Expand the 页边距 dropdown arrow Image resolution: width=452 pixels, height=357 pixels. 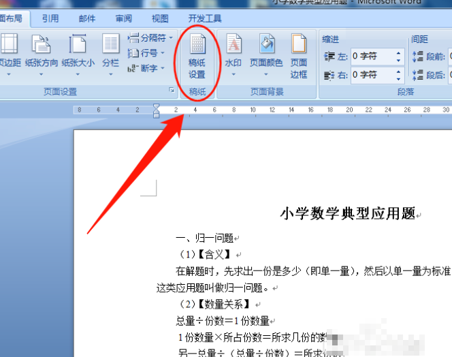(9, 74)
